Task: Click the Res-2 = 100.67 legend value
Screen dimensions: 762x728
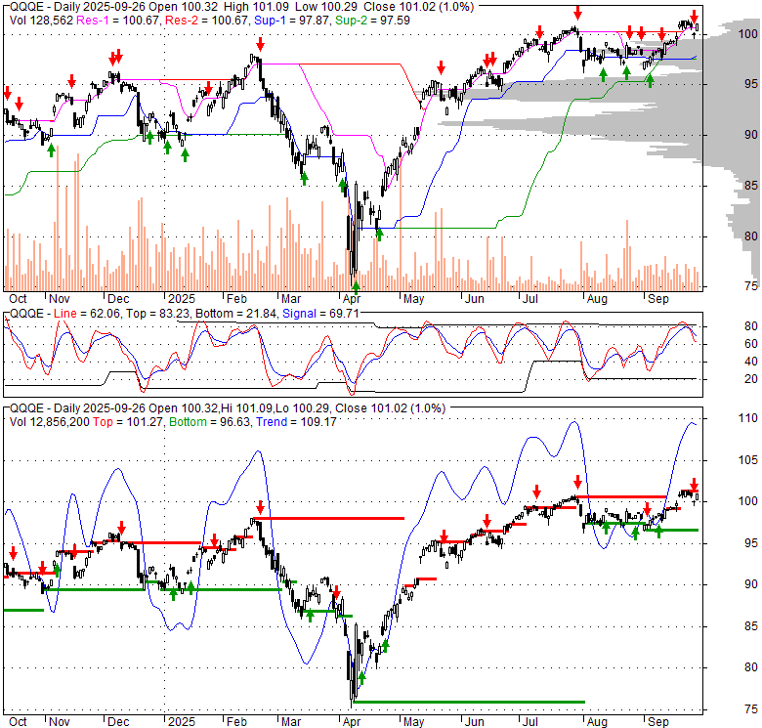Action: click(207, 21)
